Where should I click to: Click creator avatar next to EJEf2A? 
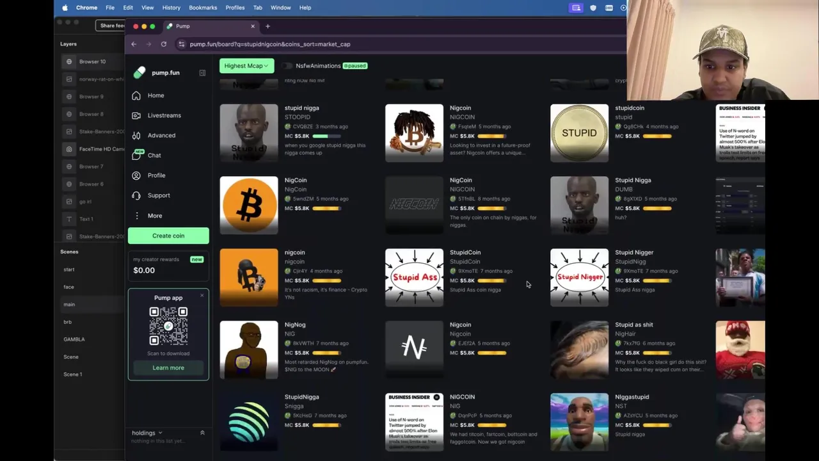point(453,344)
